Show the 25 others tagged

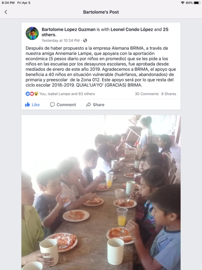(x=105, y=32)
